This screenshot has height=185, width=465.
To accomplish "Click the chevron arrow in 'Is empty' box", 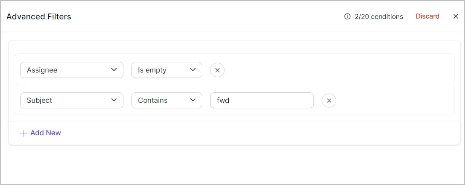I will click(x=193, y=70).
